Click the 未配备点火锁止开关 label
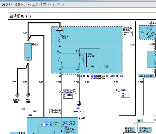 coord(145,130)
